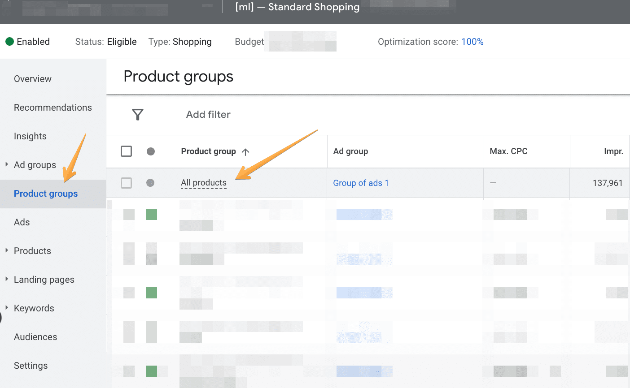Image resolution: width=630 pixels, height=388 pixels.
Task: Click the All products product group
Action: click(x=204, y=183)
